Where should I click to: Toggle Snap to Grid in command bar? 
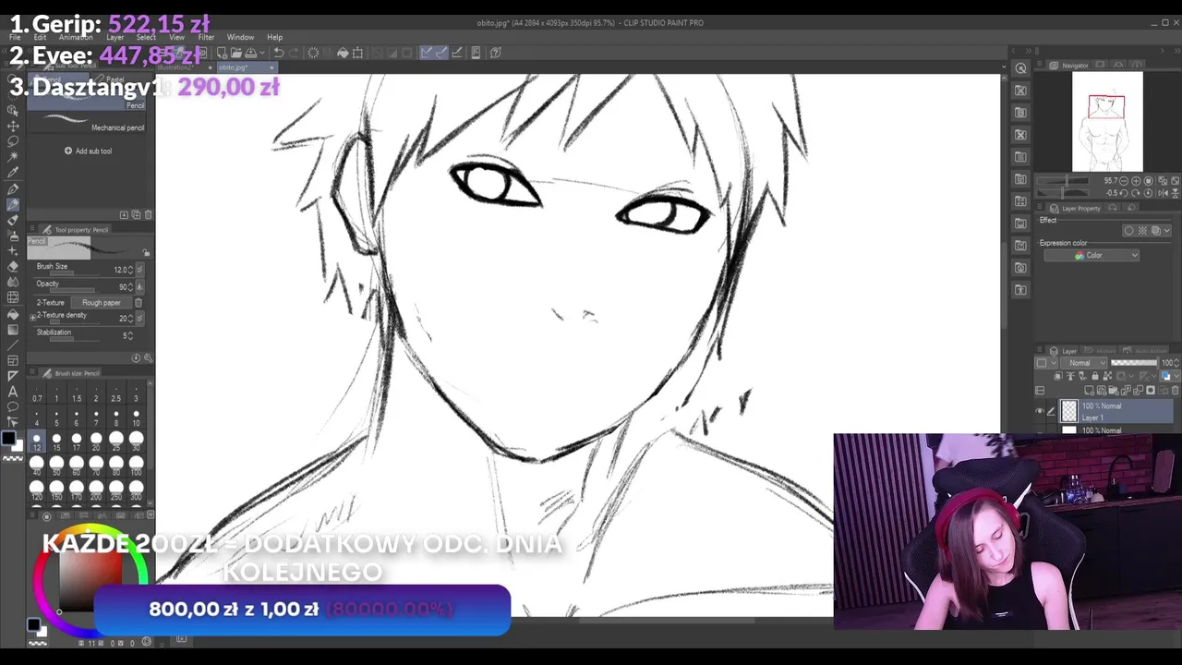click(x=456, y=53)
